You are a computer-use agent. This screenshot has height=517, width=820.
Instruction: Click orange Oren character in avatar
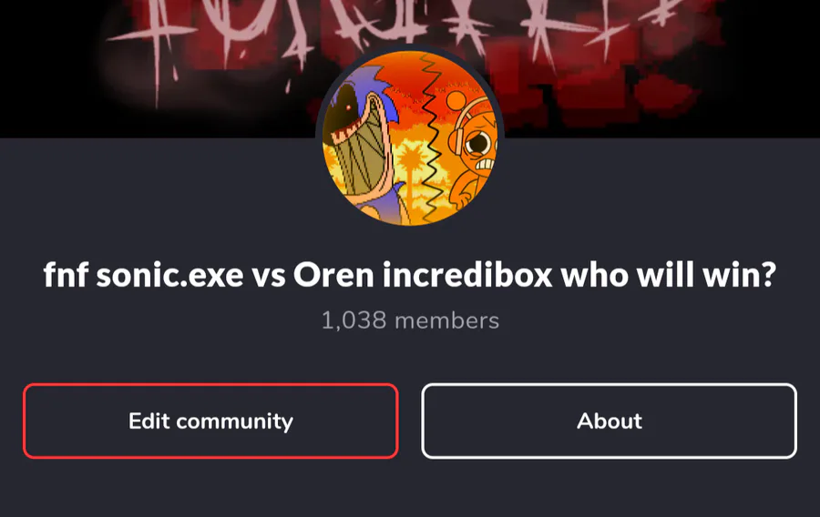click(473, 151)
